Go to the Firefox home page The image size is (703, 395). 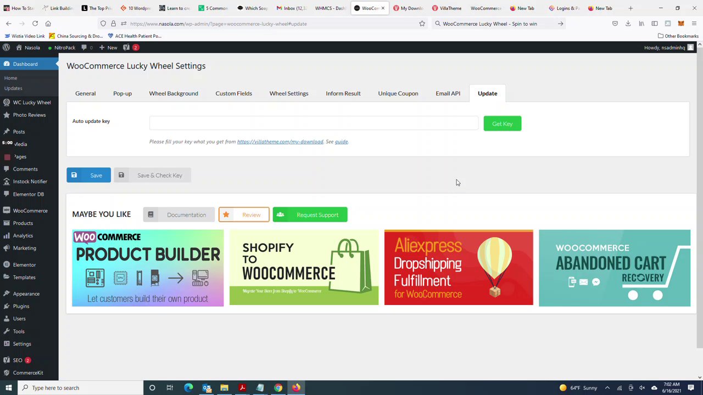click(x=48, y=24)
